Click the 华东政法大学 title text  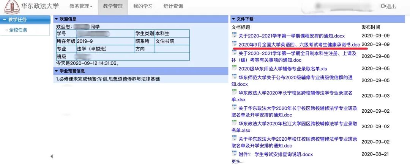[x=40, y=6]
